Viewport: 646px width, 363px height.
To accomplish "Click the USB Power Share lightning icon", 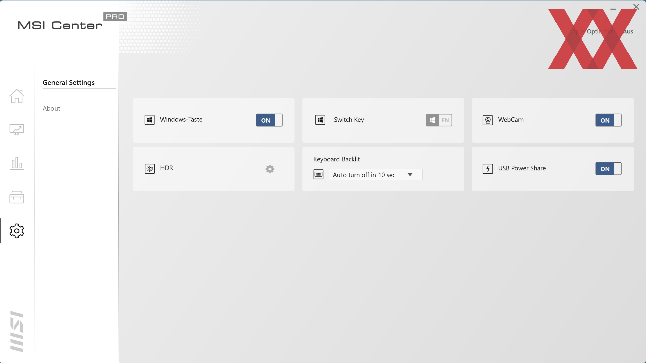I will [488, 169].
